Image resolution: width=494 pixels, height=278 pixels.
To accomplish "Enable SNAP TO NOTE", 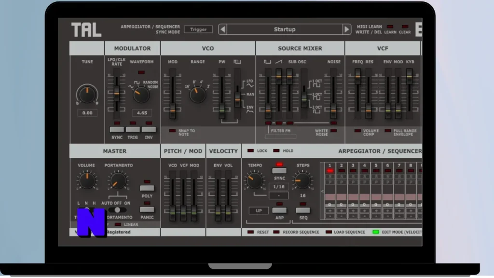I will [x=172, y=130].
